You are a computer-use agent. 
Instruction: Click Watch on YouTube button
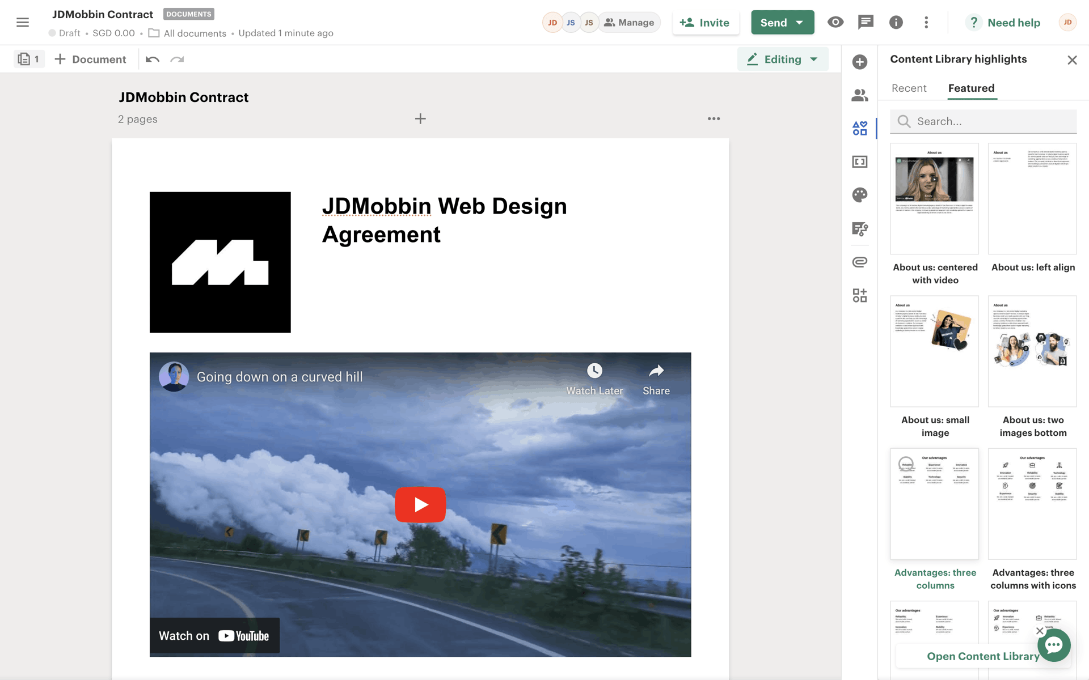point(214,636)
